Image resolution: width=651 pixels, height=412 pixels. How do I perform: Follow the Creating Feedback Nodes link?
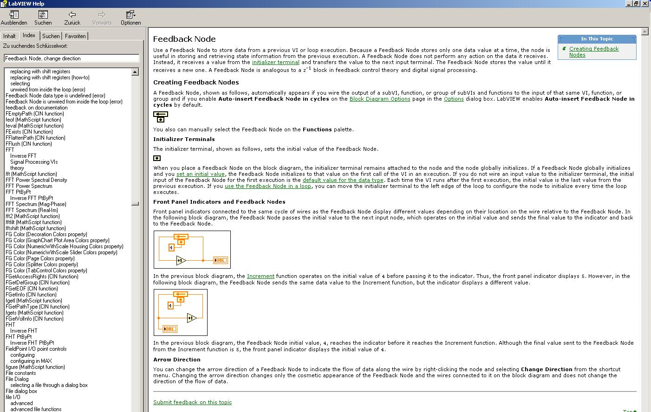pos(594,51)
